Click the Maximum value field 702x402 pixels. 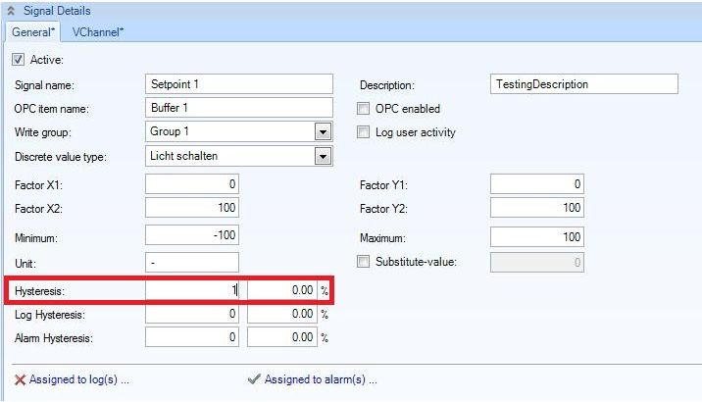coord(536,237)
